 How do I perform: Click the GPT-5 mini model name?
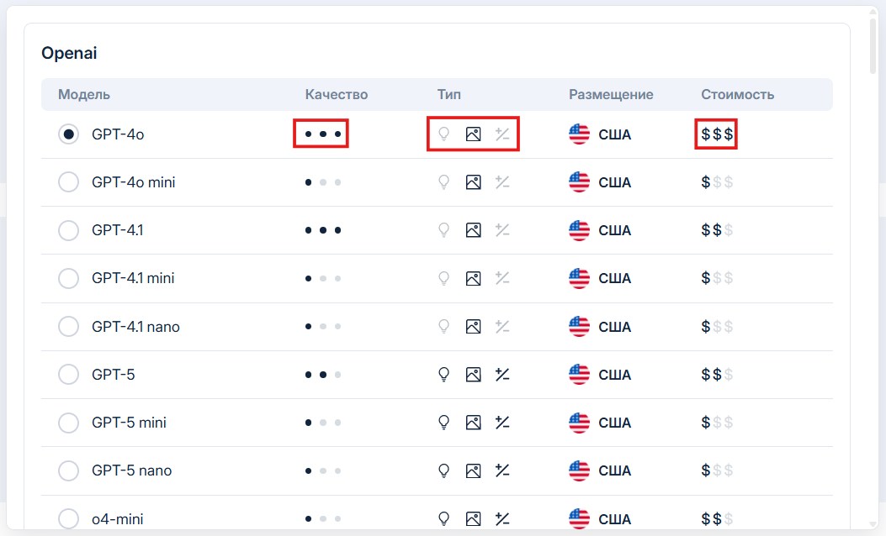click(x=129, y=423)
